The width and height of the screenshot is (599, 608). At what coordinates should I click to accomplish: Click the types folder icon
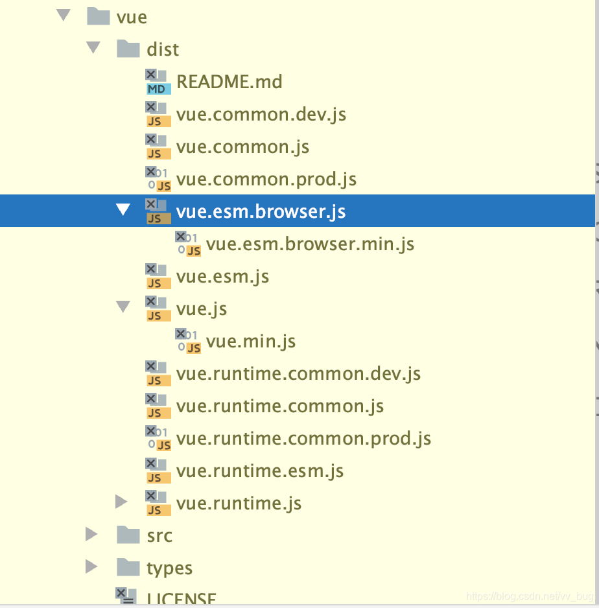pyautogui.click(x=128, y=567)
